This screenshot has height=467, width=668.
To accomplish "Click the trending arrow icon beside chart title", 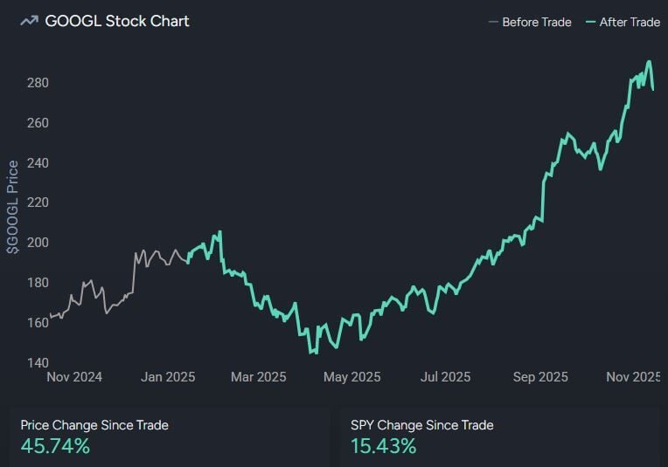I will [29, 21].
